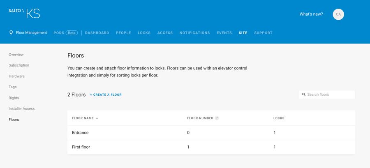This screenshot has width=370, height=168.
Task: Select the Entrance floor row
Action: [211, 133]
